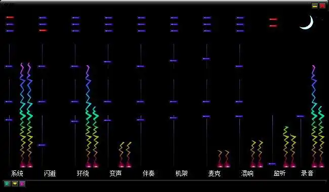Toggle the top switch in the 闪避 column
This screenshot has height=192, width=329.
(x=43, y=18)
